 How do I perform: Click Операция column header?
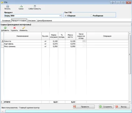pos(107,36)
